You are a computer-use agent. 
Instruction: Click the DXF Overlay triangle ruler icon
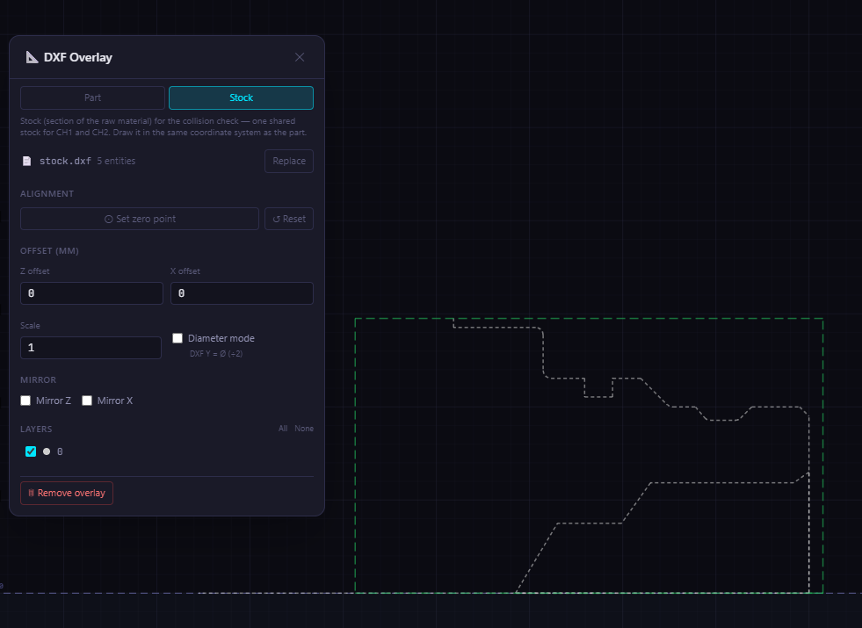pos(32,57)
